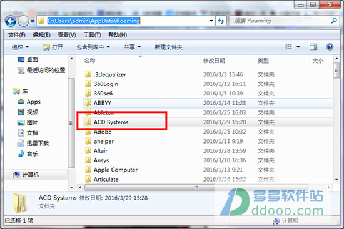Click navigation pane scroll down arrow
Viewport: 344px width, 229px height.
pos(71,187)
